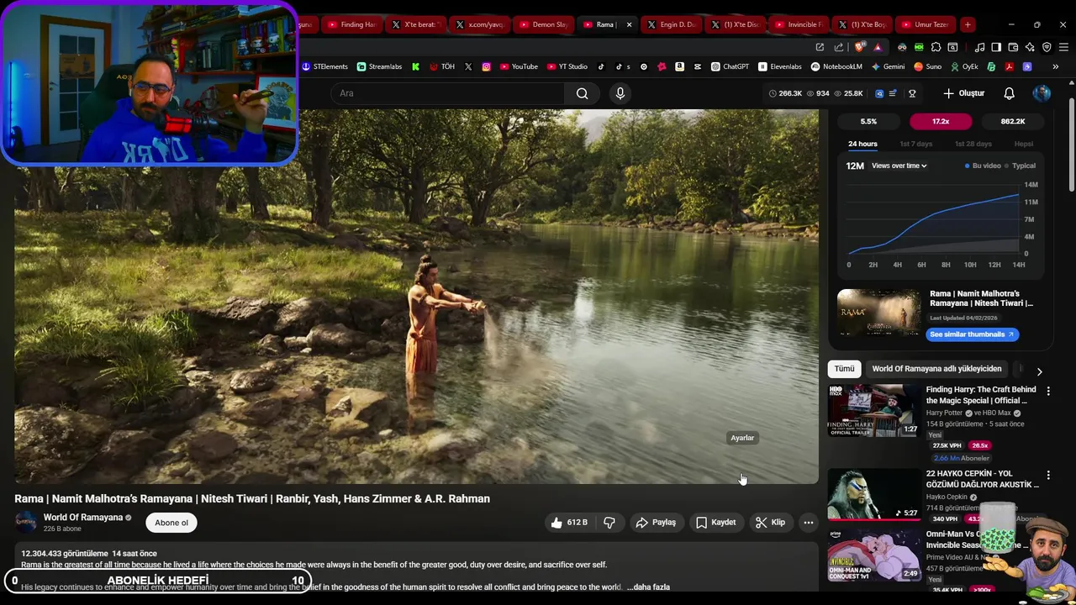
Task: Open the Instagram bookmark icon
Action: [486, 66]
